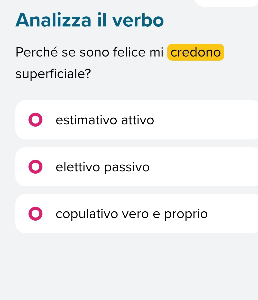The height and width of the screenshot is (300, 258).
Task: Click the word "passivo" in second option
Action: point(127,167)
